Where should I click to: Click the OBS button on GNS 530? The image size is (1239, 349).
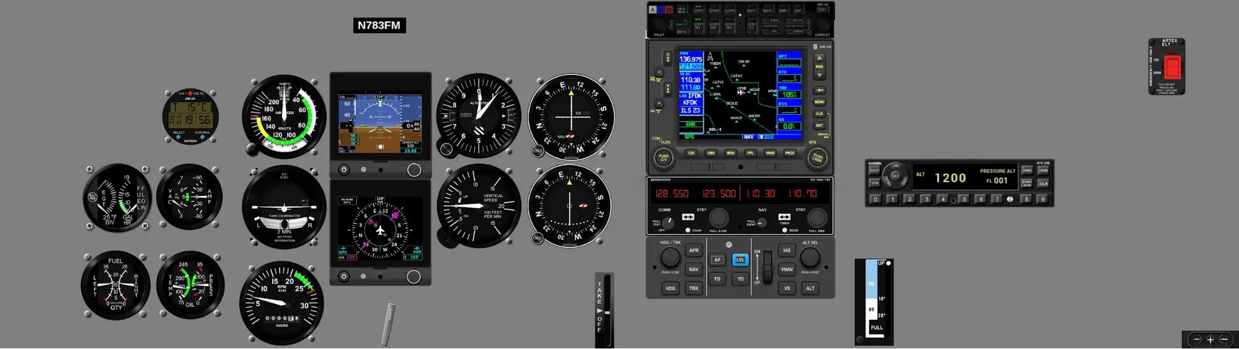point(711,153)
